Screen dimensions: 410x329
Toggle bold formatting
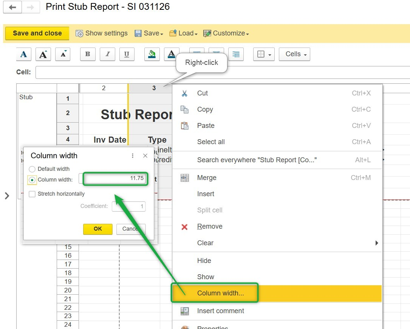(x=88, y=54)
